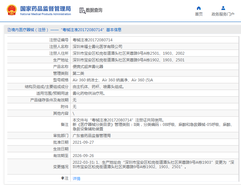The image size is (241, 185).
Task: Click the document icon before 境内医疗器械
Action: (x=9, y=30)
